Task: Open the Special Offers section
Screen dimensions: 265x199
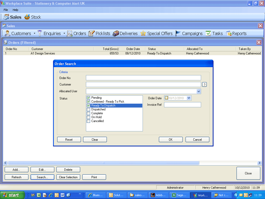Action: tap(157, 33)
